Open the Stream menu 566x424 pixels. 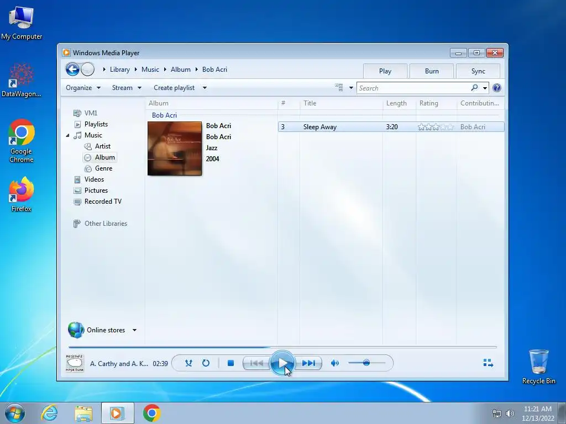pyautogui.click(x=127, y=88)
